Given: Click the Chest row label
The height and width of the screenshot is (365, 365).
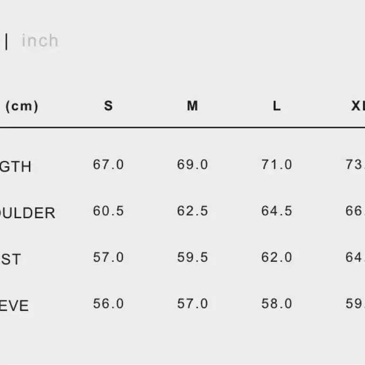Looking at the screenshot, I should coord(10,259).
